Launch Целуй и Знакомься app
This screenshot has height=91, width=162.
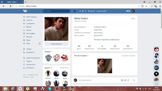[33, 58]
